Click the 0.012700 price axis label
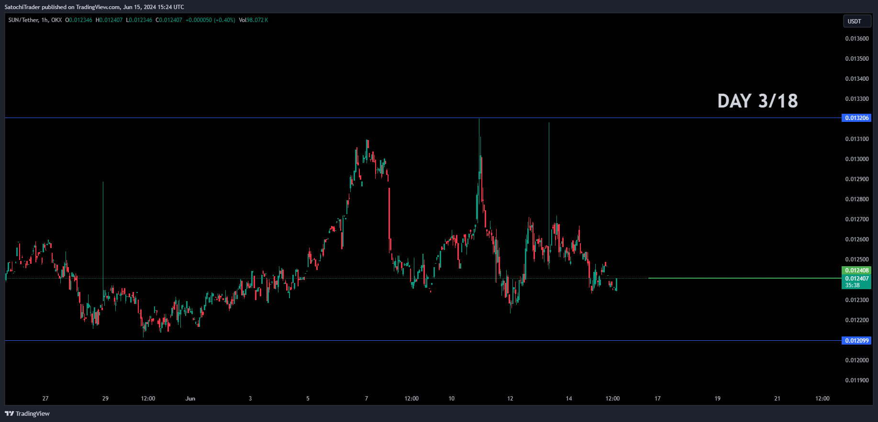 tap(856, 219)
